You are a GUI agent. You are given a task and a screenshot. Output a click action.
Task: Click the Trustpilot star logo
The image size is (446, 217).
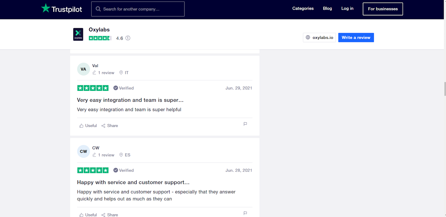coord(45,8)
